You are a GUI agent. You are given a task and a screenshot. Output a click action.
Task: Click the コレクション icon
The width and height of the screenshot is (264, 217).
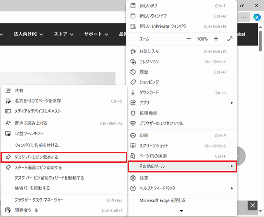(x=133, y=62)
